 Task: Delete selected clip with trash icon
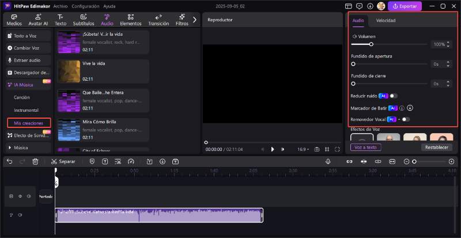pyautogui.click(x=35, y=161)
